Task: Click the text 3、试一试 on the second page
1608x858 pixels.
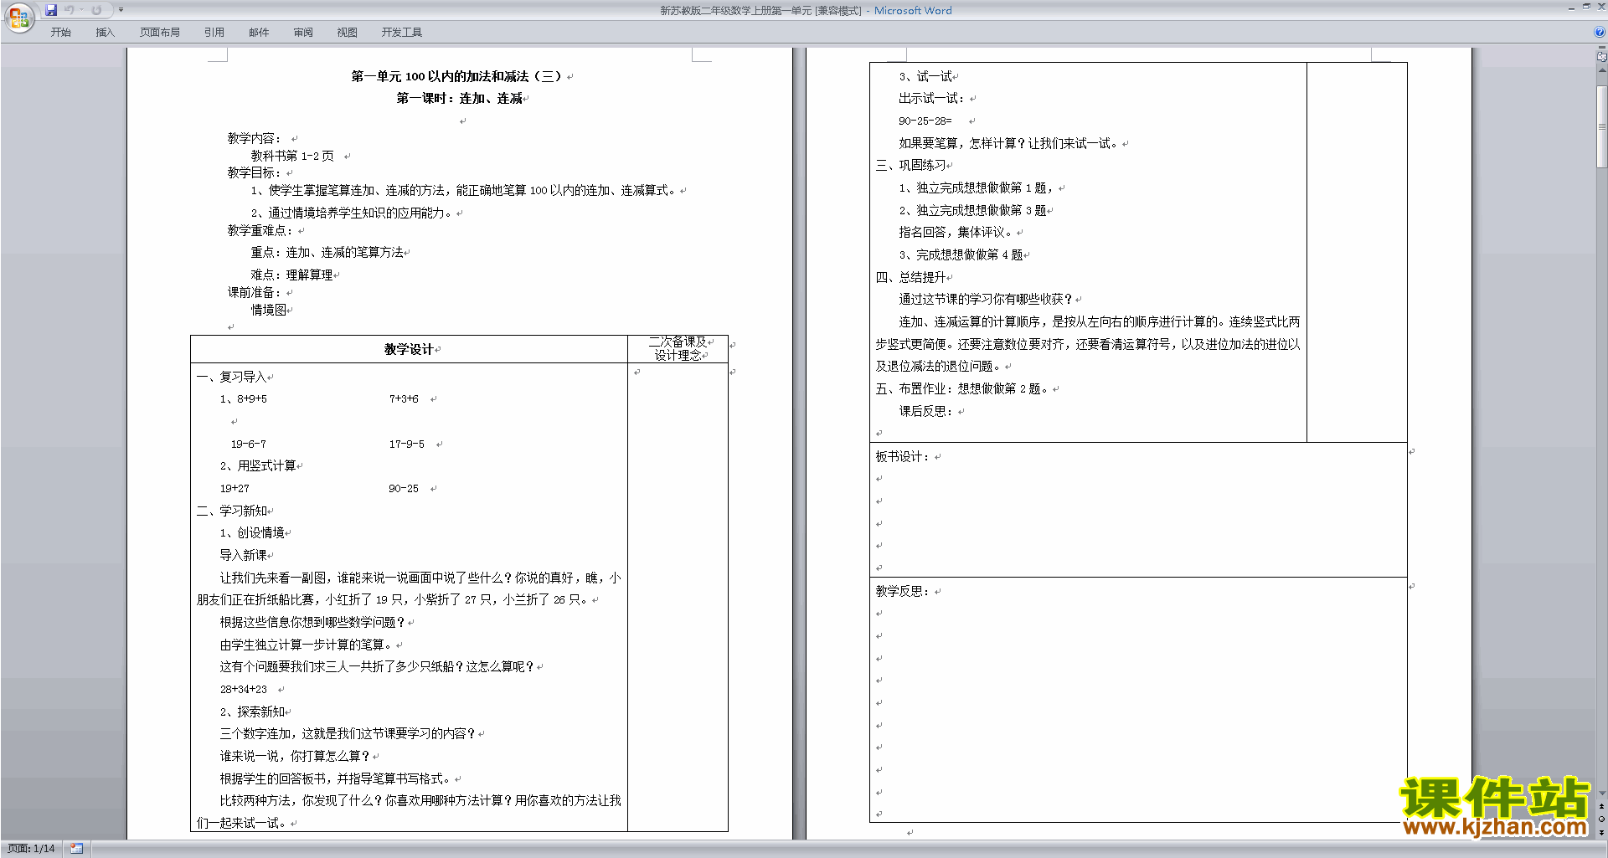Action: (x=925, y=76)
